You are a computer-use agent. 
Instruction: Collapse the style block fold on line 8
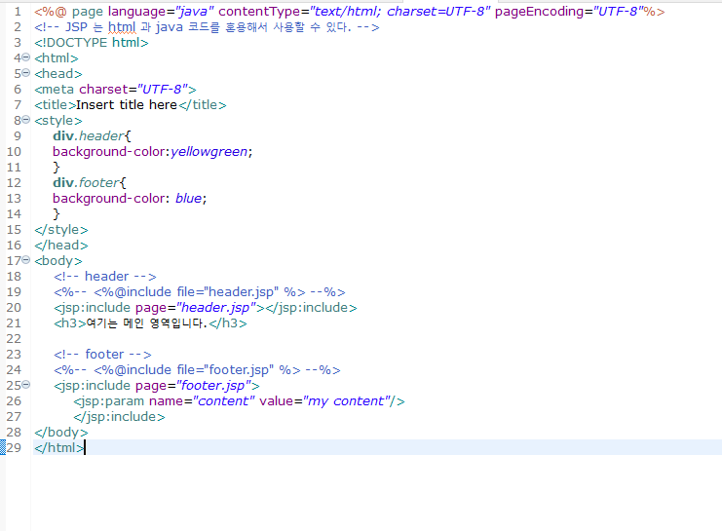pos(26,120)
